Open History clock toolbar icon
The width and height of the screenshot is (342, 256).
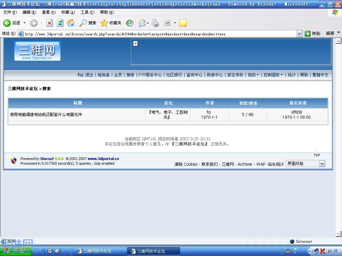[130, 23]
